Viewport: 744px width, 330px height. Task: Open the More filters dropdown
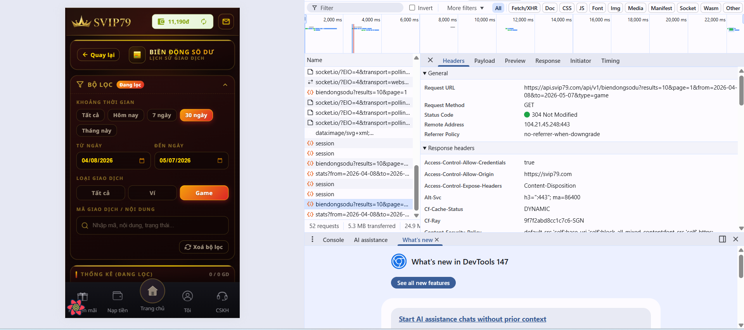pos(465,8)
